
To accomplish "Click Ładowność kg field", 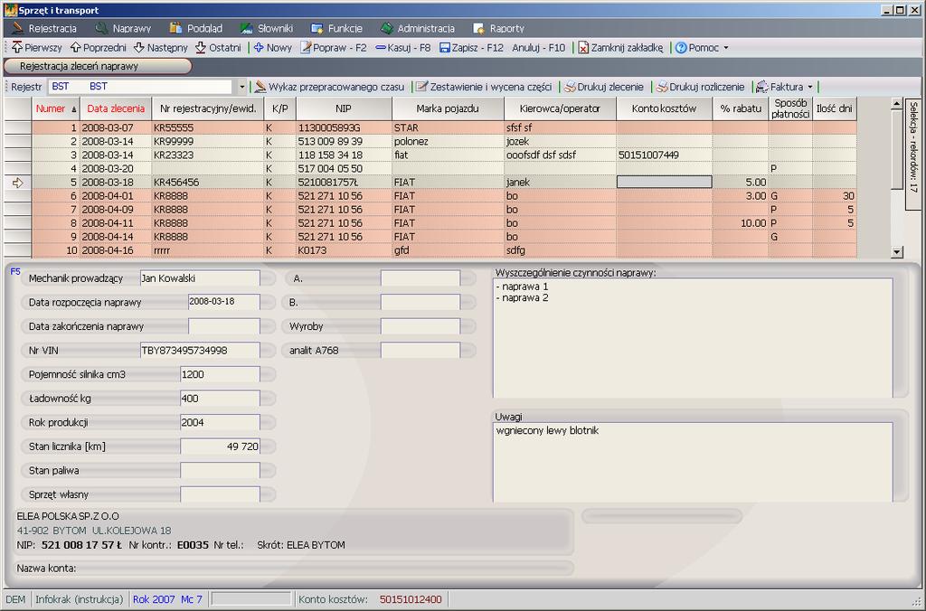I will point(220,399).
